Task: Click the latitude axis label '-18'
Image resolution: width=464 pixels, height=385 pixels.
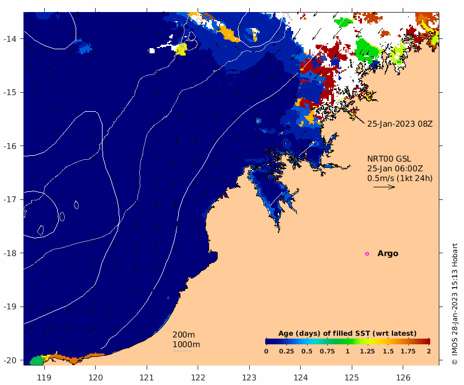Action: pyautogui.click(x=10, y=253)
